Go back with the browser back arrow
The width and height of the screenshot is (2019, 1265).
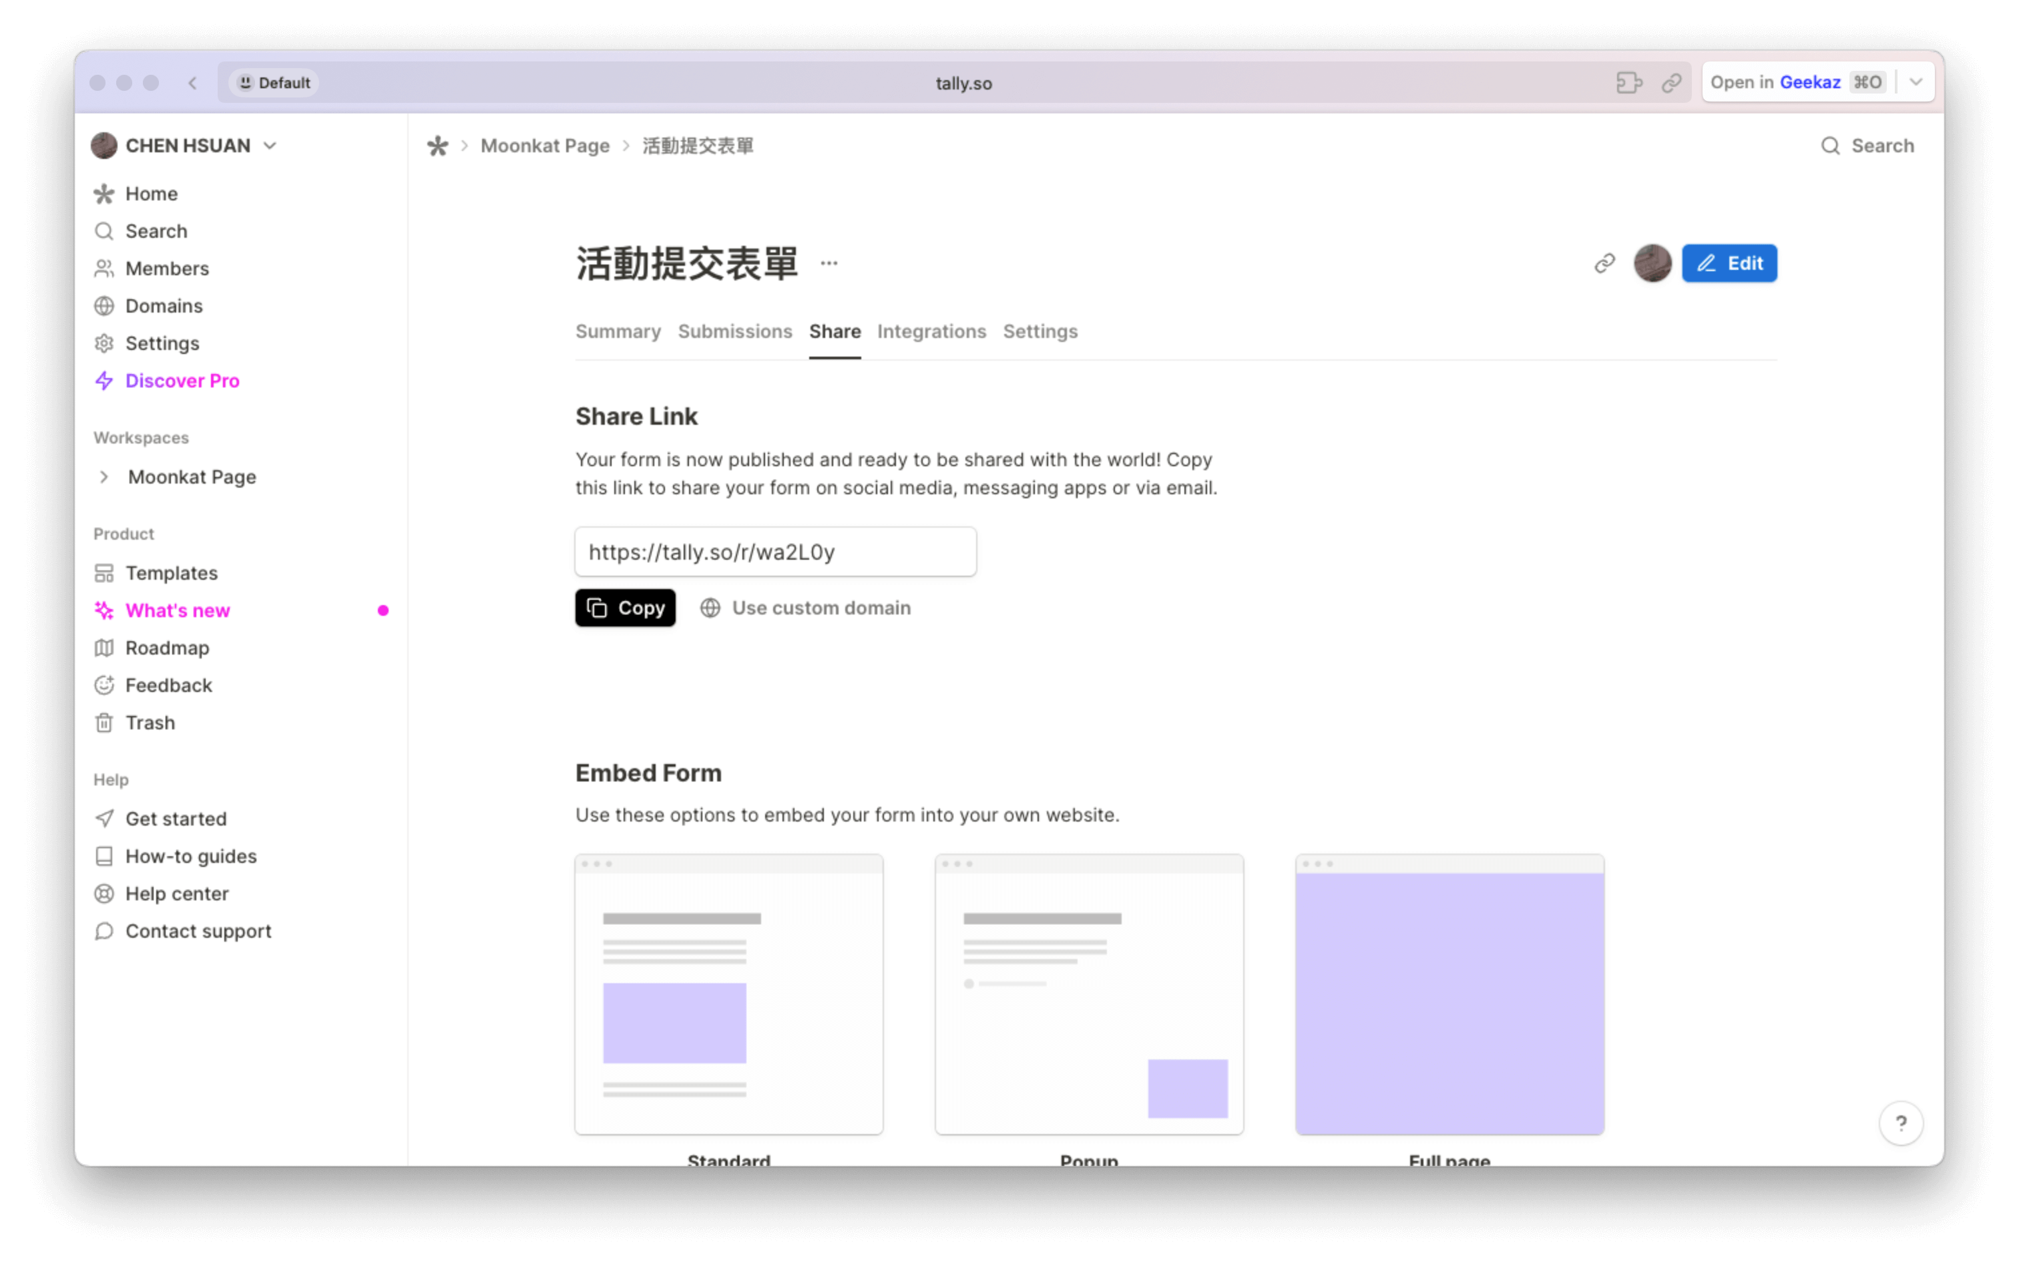[193, 82]
